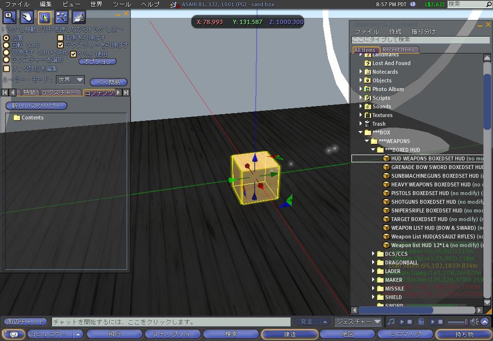Click last-tab arrow in build panel

click(x=126, y=92)
